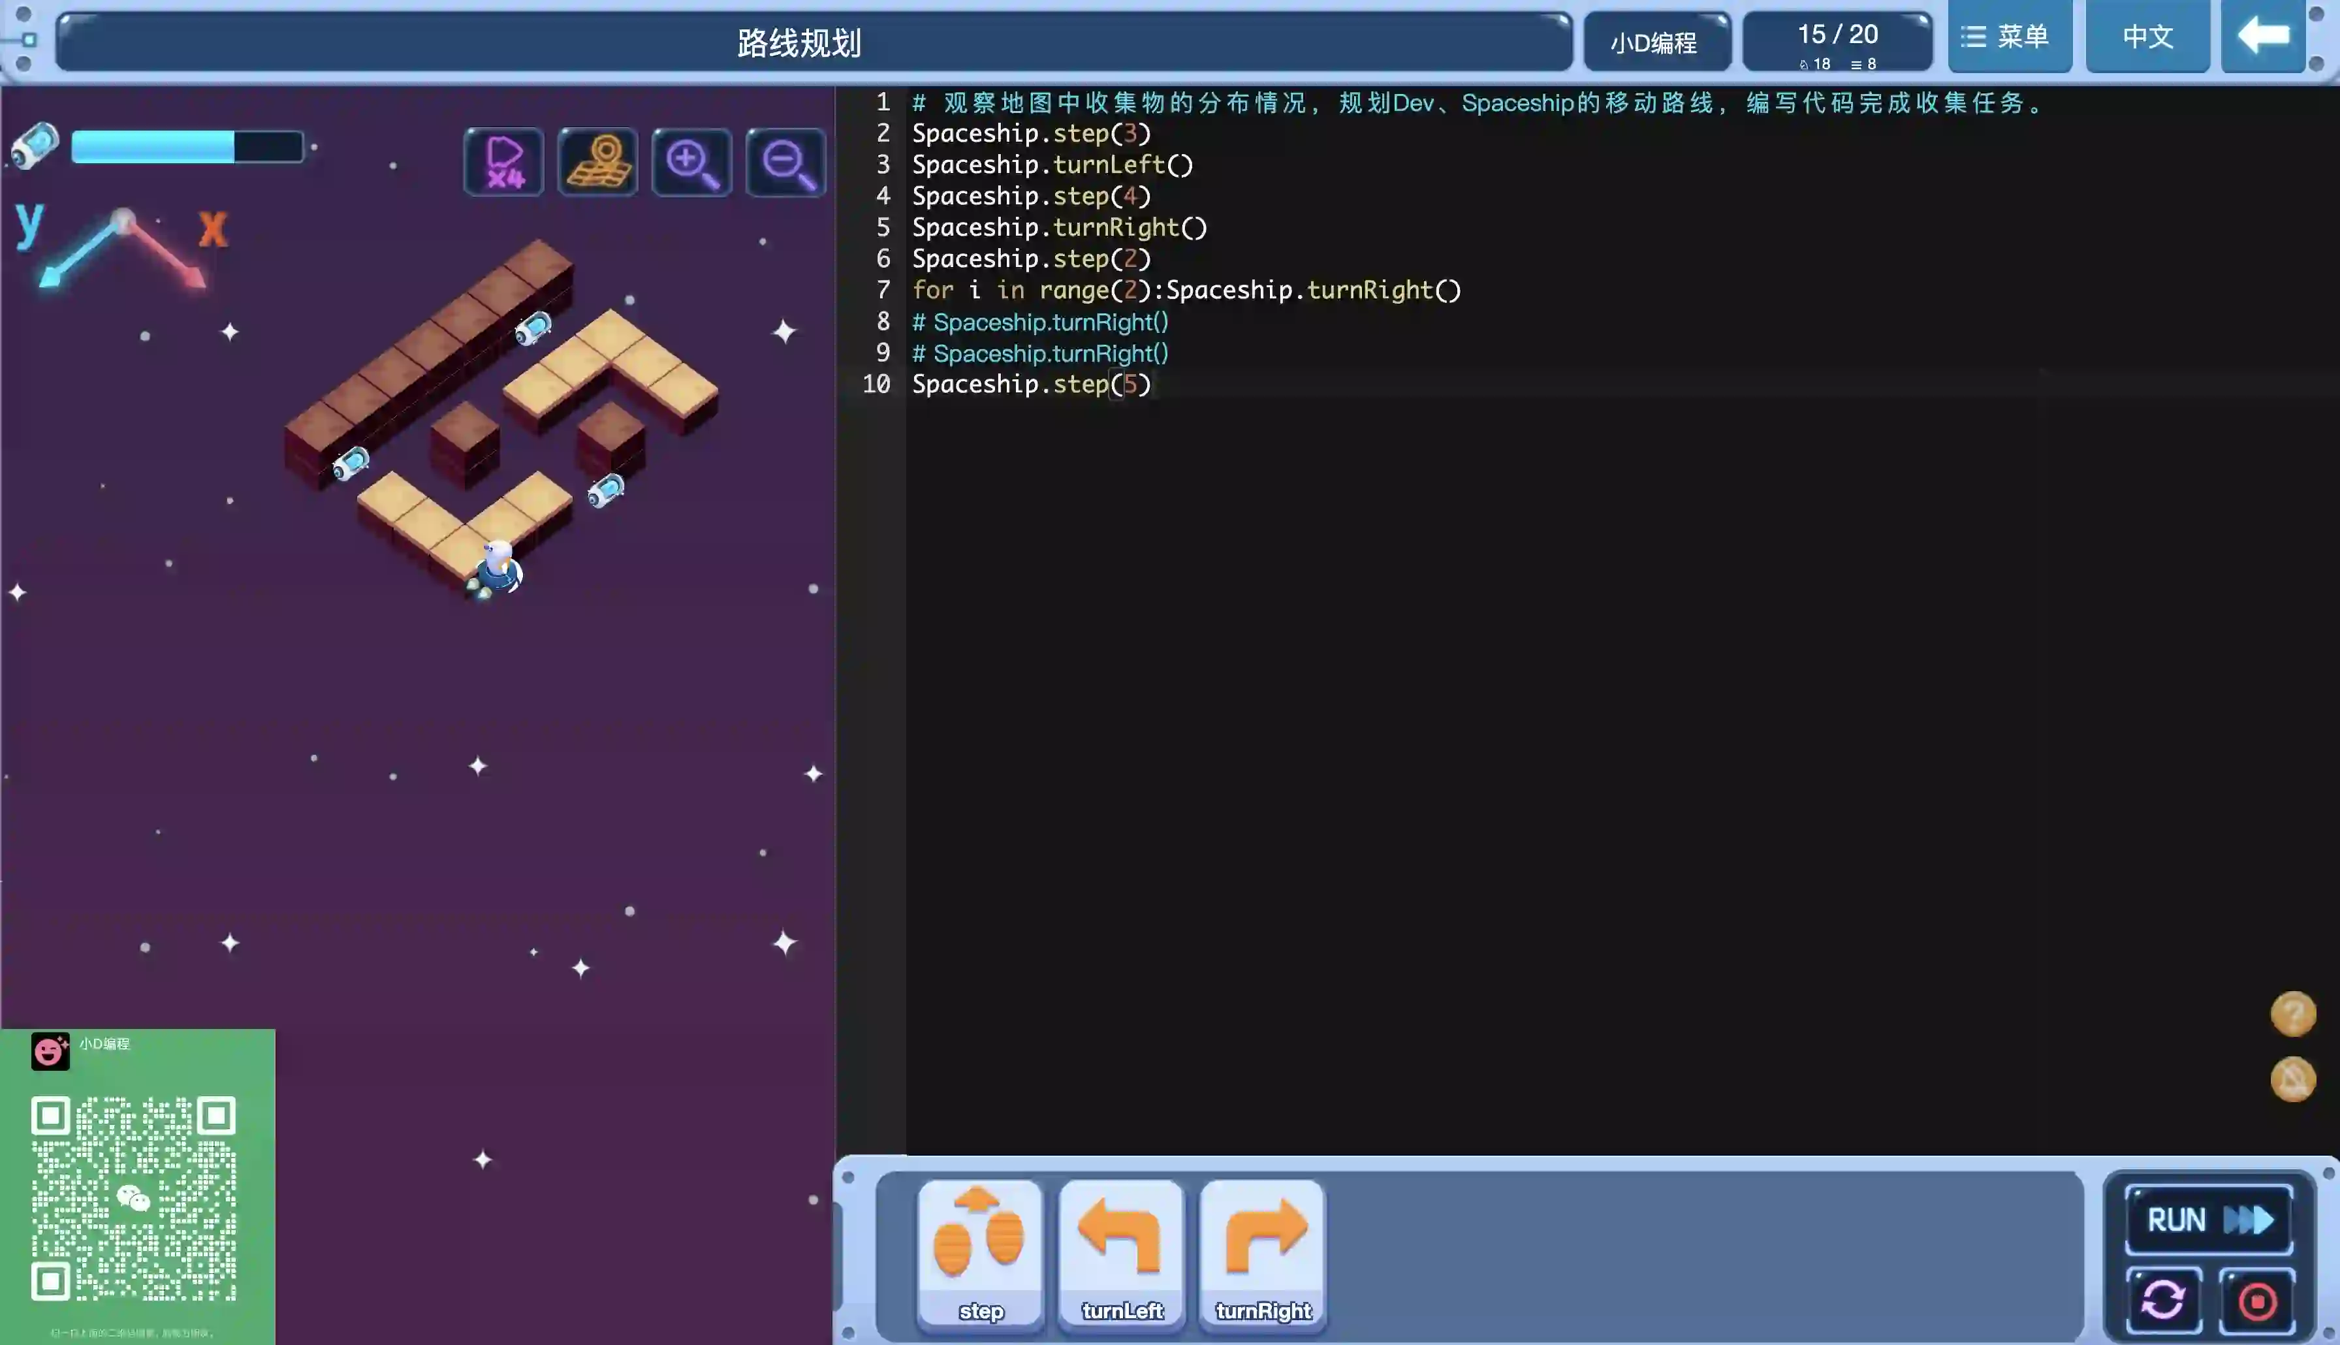Click the zoom in magnifier
The width and height of the screenshot is (2340, 1345).
coord(691,163)
